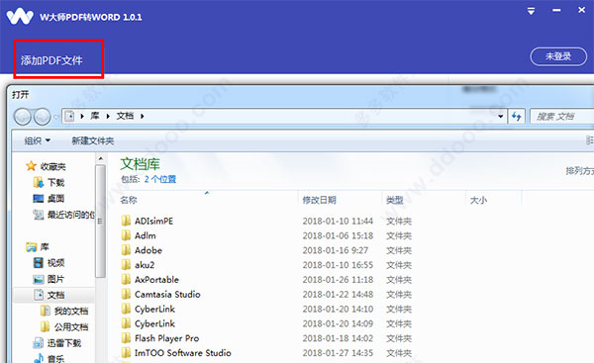Select 文档 library in navigation pane
This screenshot has width=594, height=363.
pyautogui.click(x=56, y=295)
